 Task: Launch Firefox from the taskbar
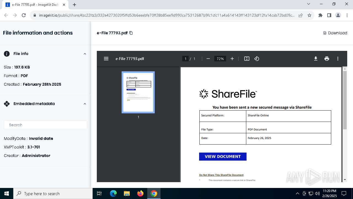pyautogui.click(x=140, y=193)
